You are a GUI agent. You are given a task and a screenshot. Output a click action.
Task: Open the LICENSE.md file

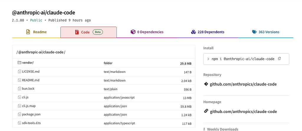tap(31, 72)
